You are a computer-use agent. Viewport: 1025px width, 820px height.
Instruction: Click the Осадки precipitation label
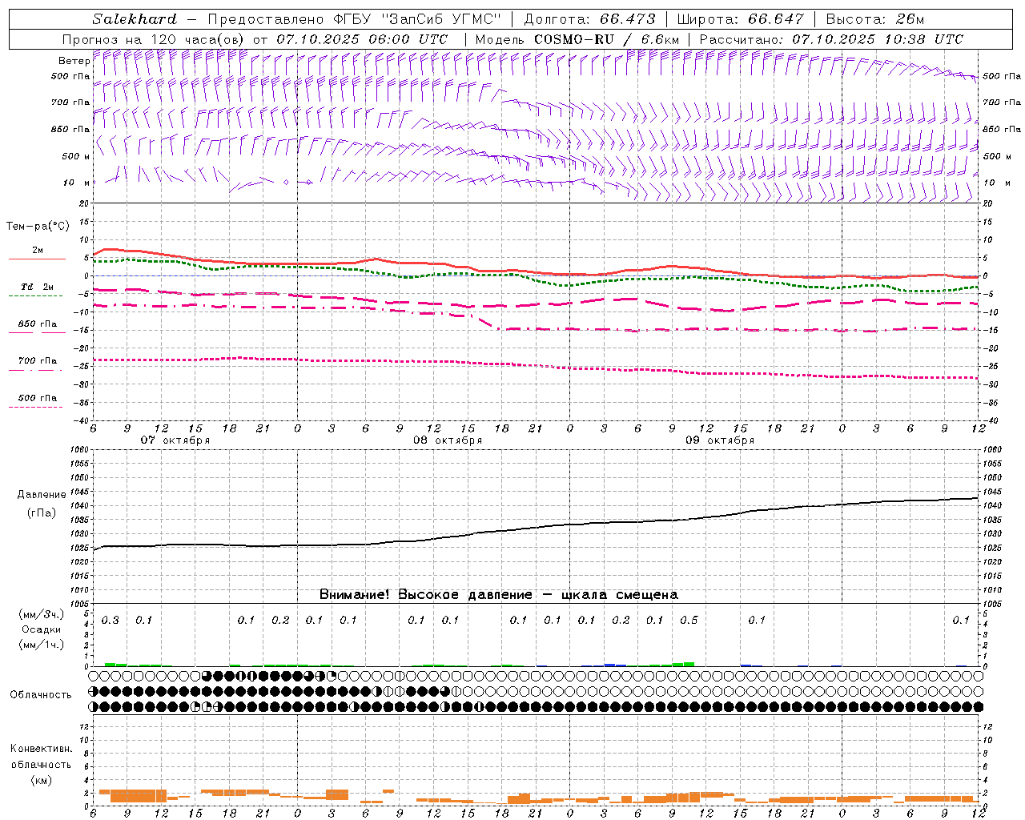pos(41,629)
